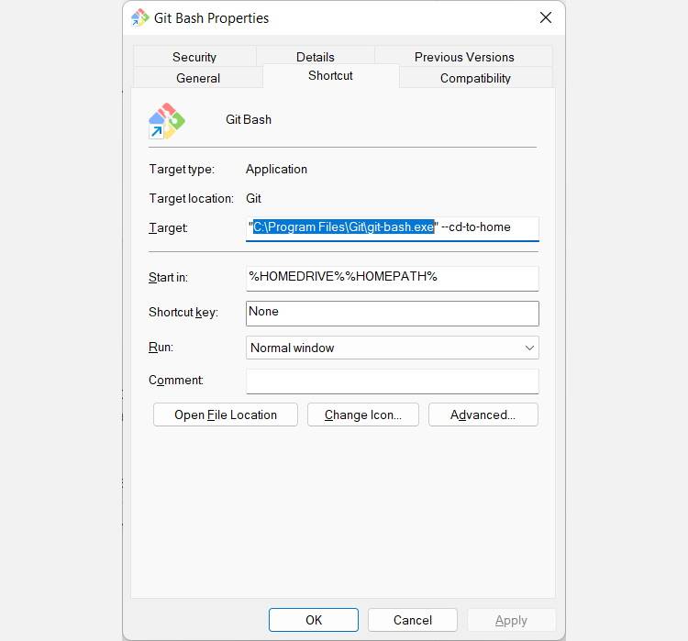Screen dimensions: 688x641
Task: Click the Run label
Action: click(161, 347)
